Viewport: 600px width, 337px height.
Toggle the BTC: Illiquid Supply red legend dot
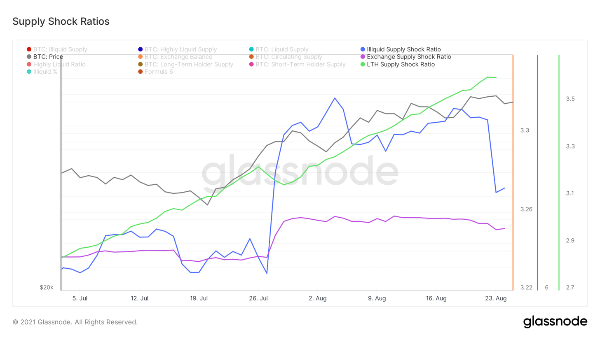tap(29, 49)
